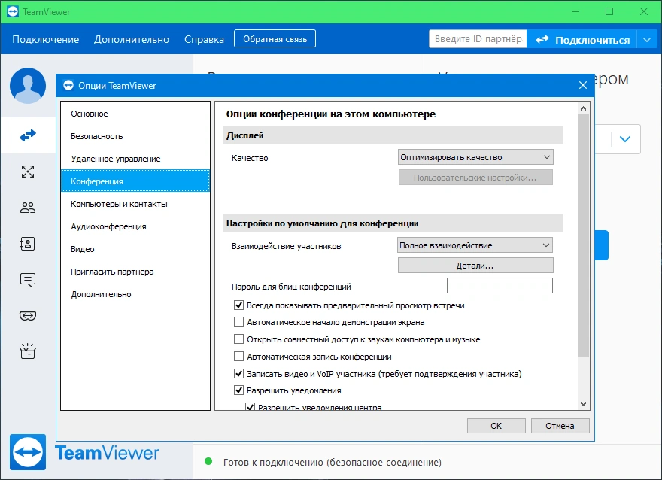This screenshot has height=480, width=662.
Task: Click the Подключиться button
Action: coord(582,40)
